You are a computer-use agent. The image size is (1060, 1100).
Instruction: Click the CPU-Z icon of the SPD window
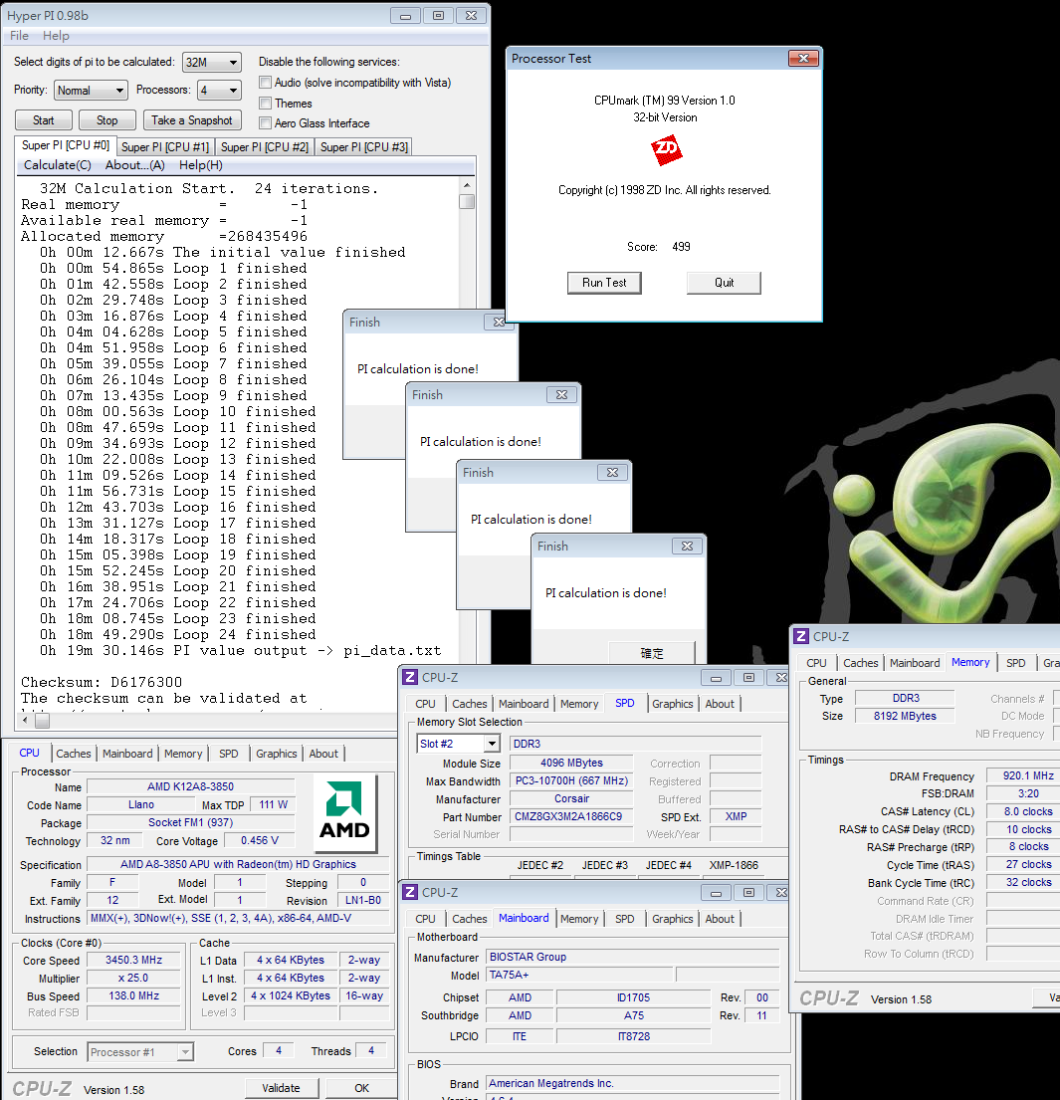pyautogui.click(x=410, y=677)
